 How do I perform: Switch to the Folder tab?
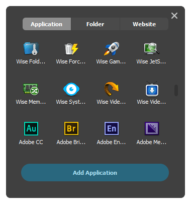[95, 24]
